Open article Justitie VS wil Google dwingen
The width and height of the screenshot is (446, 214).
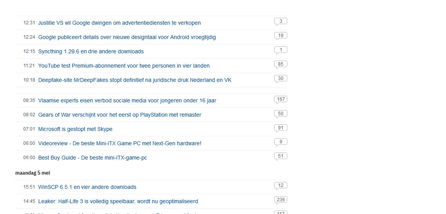click(x=119, y=23)
